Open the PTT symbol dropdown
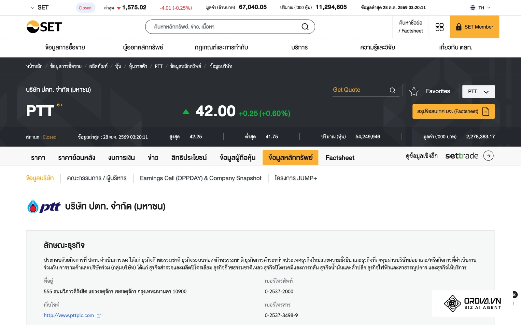The width and height of the screenshot is (521, 325). (478, 92)
